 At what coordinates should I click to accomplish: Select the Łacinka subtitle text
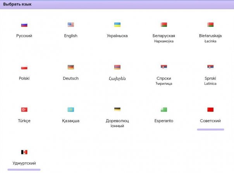pos(210,41)
